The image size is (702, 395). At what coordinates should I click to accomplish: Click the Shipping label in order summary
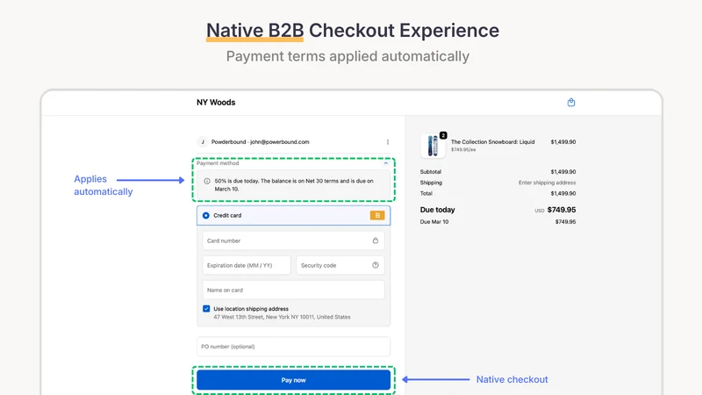pyautogui.click(x=431, y=183)
